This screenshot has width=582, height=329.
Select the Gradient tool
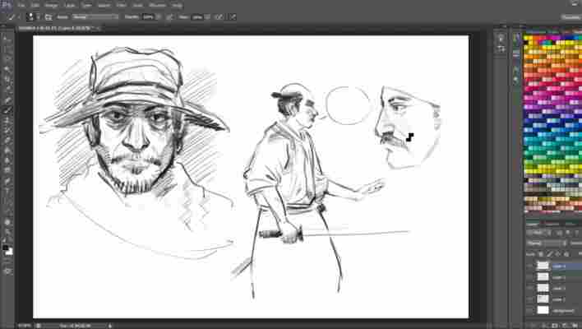click(x=7, y=151)
